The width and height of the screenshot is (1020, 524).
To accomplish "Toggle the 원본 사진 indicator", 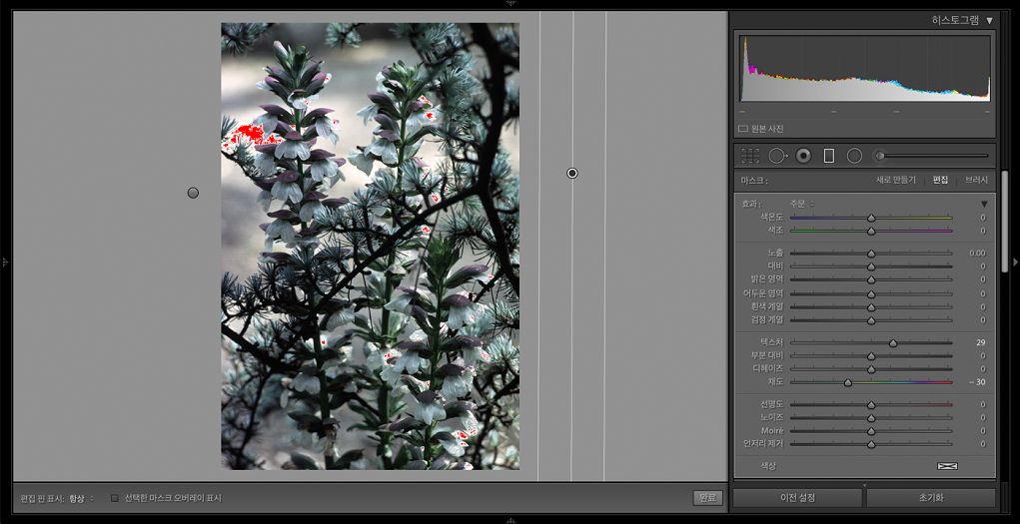I will [x=742, y=129].
